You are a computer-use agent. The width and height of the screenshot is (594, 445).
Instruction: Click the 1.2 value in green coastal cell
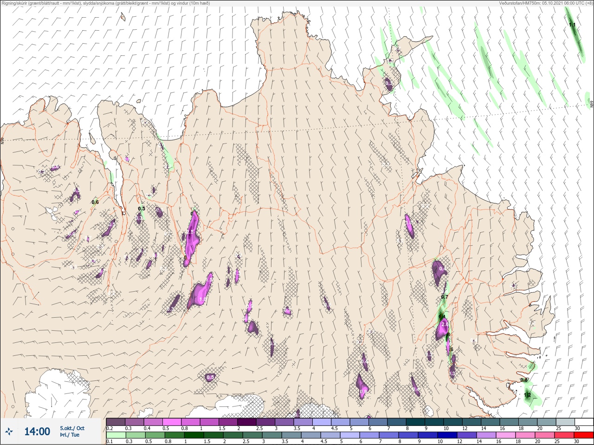point(527,395)
